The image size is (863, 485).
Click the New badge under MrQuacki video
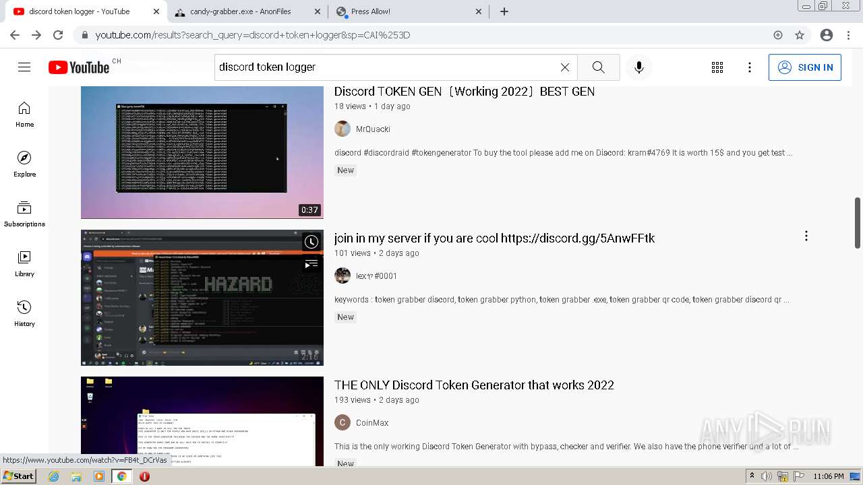coord(346,170)
